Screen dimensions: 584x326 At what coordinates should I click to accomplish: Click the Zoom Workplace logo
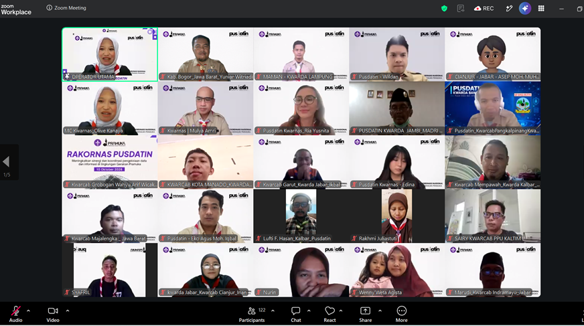16,9
